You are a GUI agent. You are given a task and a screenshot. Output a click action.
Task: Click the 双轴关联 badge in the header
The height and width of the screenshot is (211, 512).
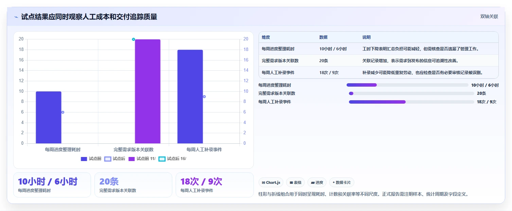pyautogui.click(x=489, y=17)
